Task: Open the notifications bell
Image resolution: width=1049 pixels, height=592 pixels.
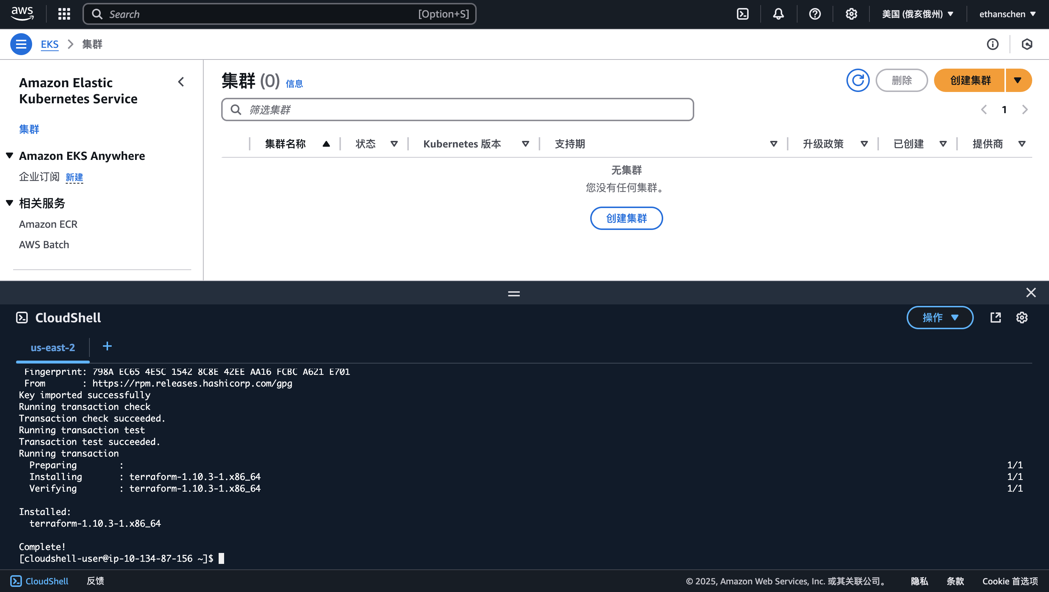Action: (x=778, y=14)
